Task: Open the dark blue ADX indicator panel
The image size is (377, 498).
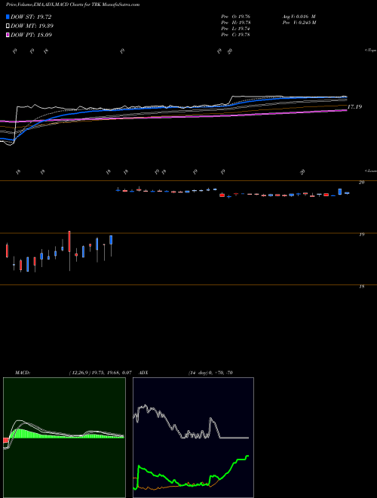Action: tap(193, 438)
